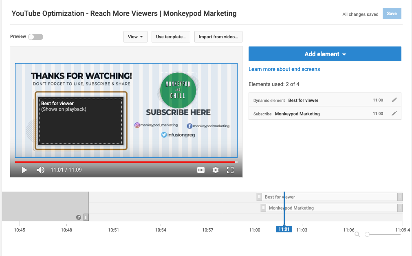Open "Learn more about end screens" link

(x=284, y=69)
